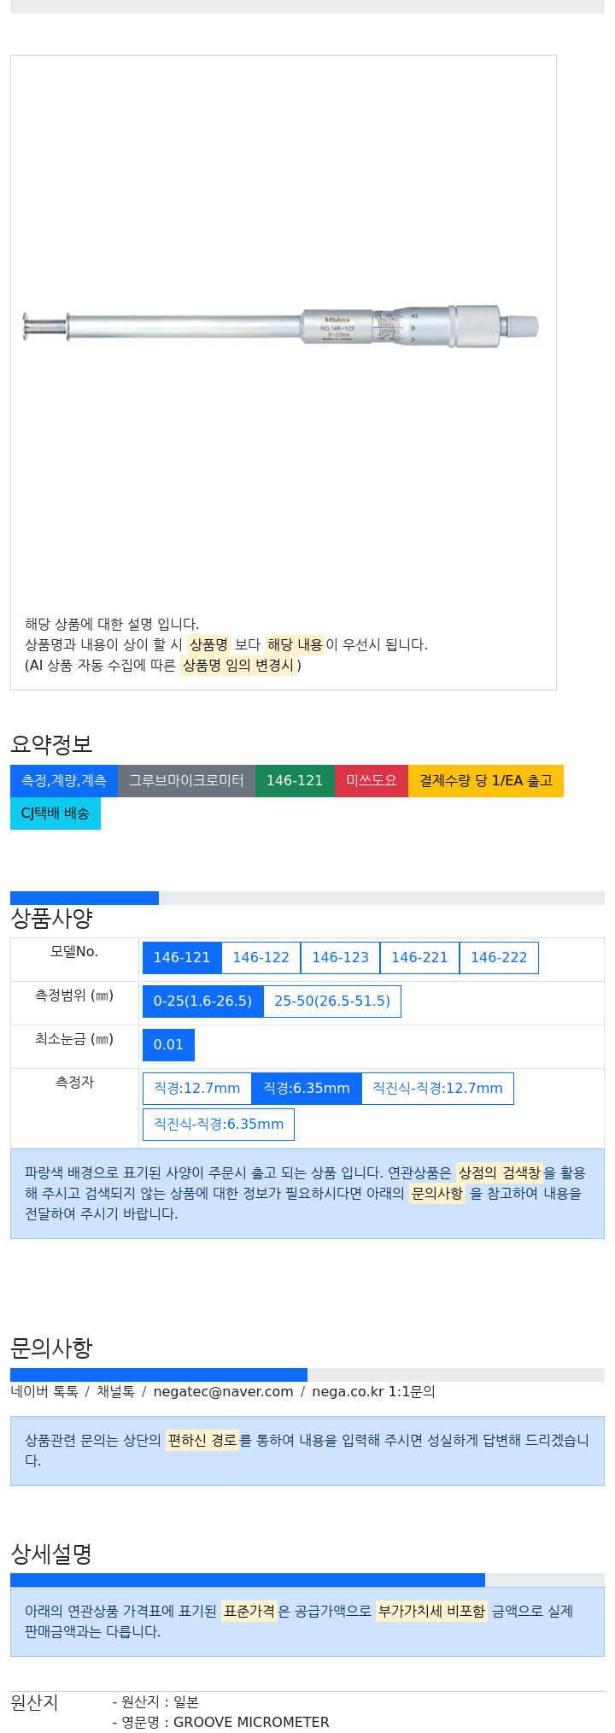Click the green 146-121 summary tag
Viewport: 615px width, 1733px height.
tap(295, 781)
